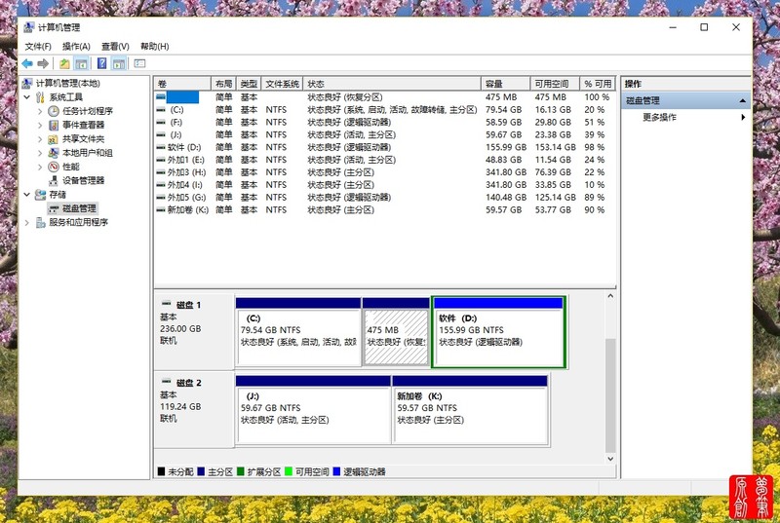Viewport: 780px width, 523px height.
Task: Select the (C:) 79.54 GB partition block
Action: point(298,332)
